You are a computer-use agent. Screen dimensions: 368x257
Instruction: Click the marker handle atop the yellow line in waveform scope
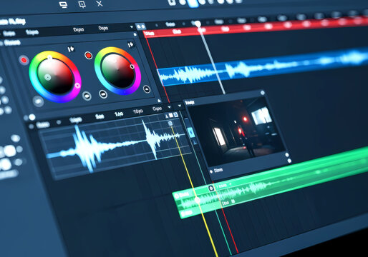click(170, 124)
